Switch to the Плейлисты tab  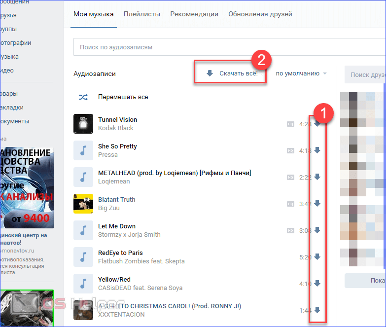point(142,14)
